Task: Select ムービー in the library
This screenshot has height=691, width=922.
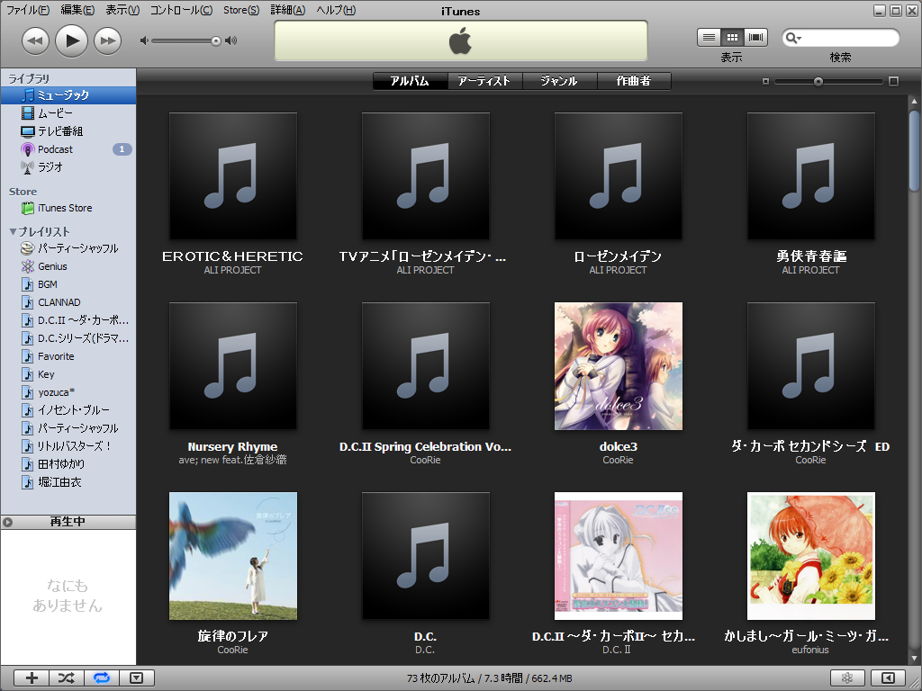Action: click(x=68, y=112)
